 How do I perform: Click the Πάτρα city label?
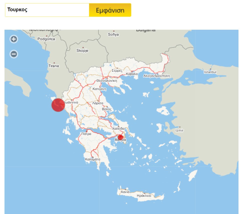coord(86,134)
